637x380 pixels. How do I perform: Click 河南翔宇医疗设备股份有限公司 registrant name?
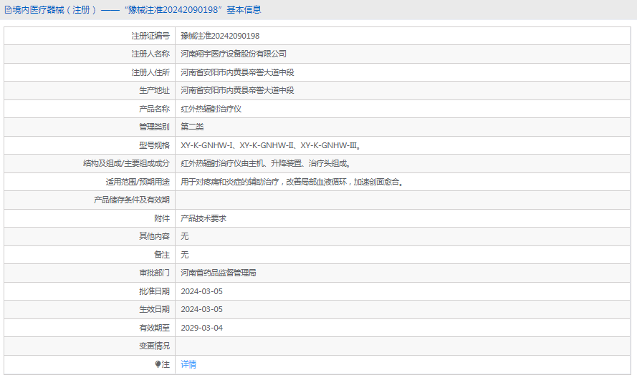click(x=234, y=54)
